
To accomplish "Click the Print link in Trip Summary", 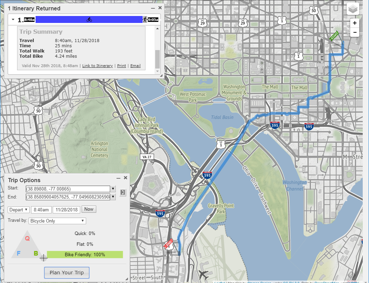I will [121, 65].
